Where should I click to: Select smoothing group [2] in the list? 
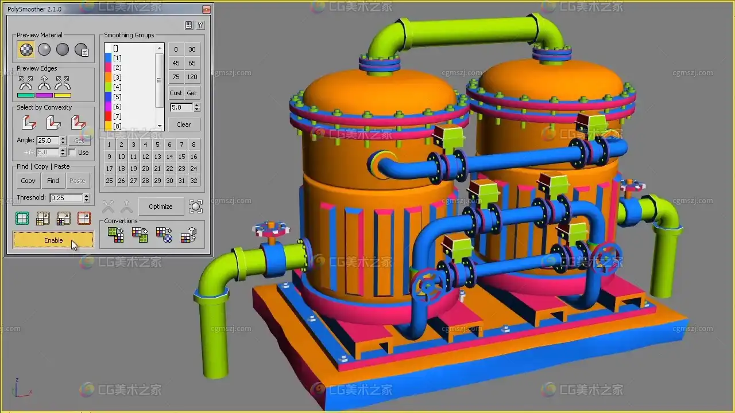[130, 68]
